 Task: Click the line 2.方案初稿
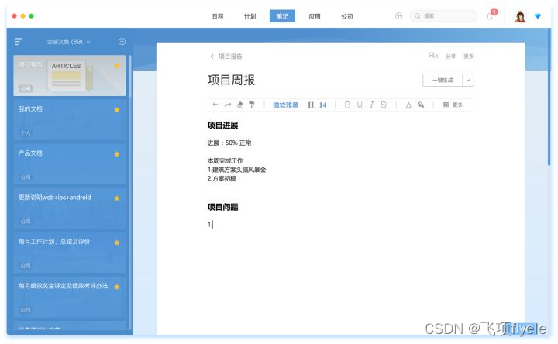tap(222, 178)
